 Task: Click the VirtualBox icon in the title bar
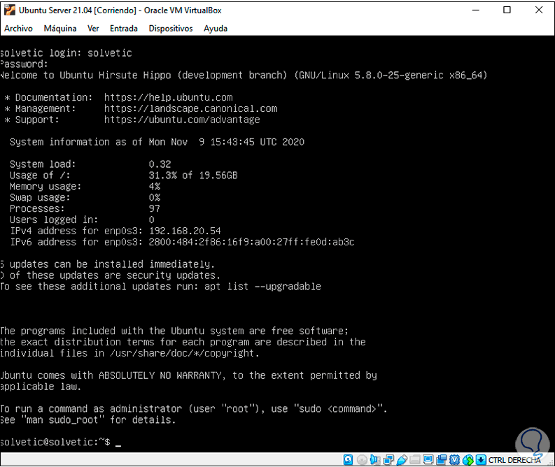(x=10, y=10)
